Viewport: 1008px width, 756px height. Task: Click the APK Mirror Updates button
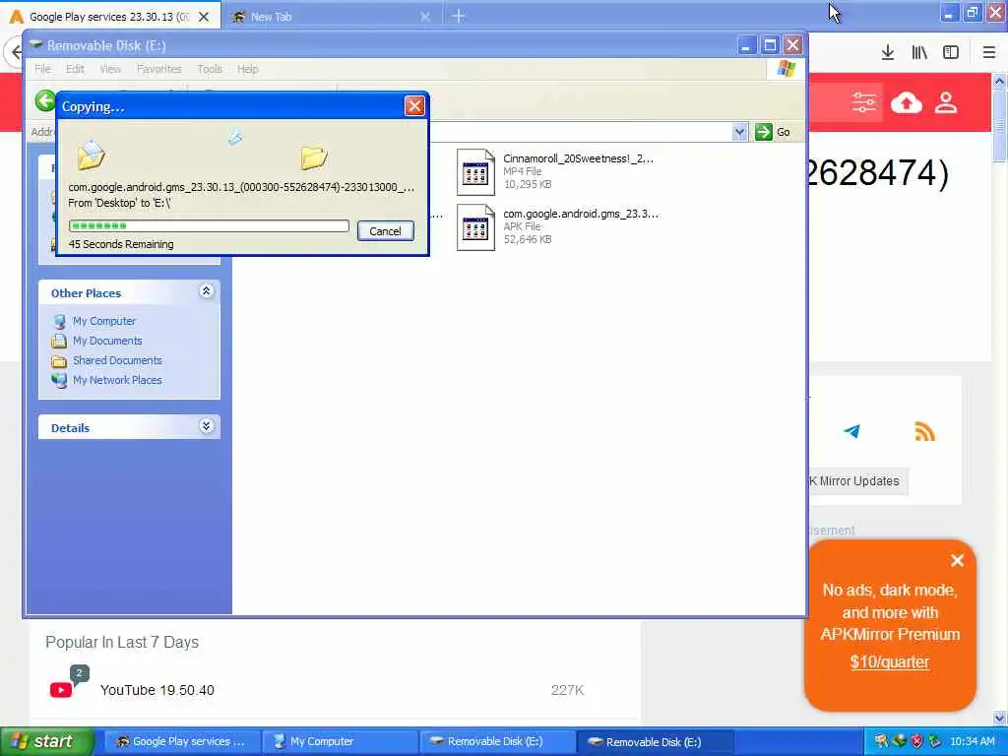(858, 480)
